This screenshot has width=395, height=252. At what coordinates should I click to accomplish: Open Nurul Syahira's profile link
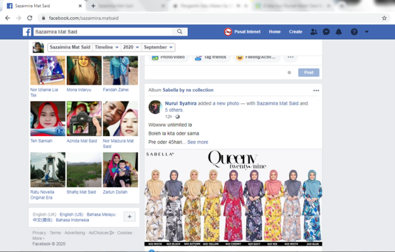[181, 103]
